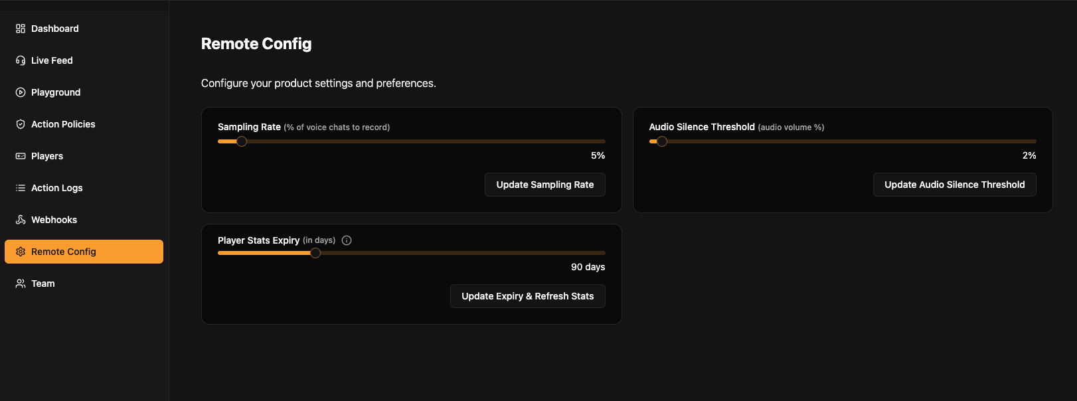Click the Dashboard grid icon in sidebar
The image size is (1077, 401).
(20, 29)
